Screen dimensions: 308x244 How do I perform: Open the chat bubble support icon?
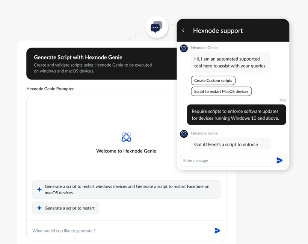pos(157,27)
